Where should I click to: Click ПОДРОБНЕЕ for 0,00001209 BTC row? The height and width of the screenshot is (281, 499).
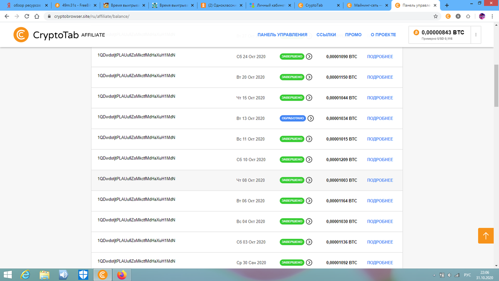pyautogui.click(x=380, y=159)
